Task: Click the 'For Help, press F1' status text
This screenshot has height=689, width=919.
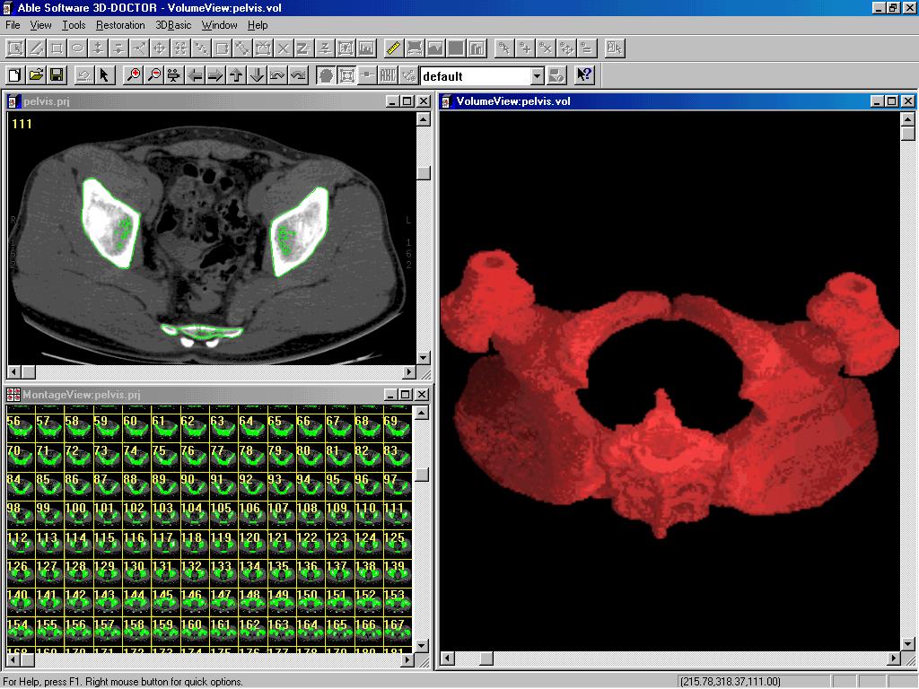Action: pos(123,682)
